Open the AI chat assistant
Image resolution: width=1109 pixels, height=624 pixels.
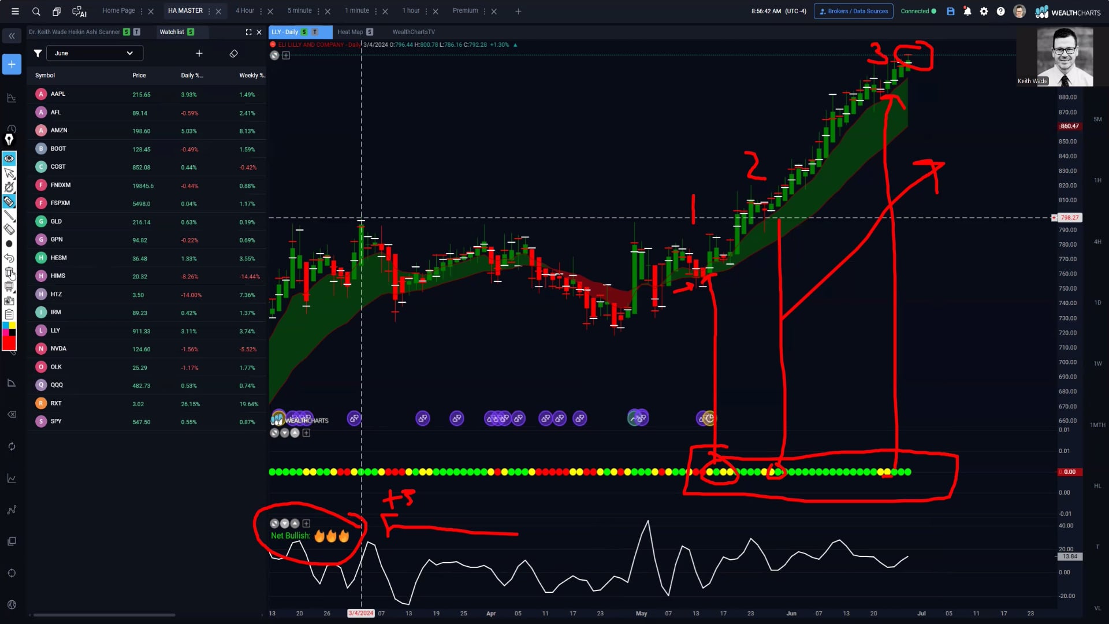point(79,11)
